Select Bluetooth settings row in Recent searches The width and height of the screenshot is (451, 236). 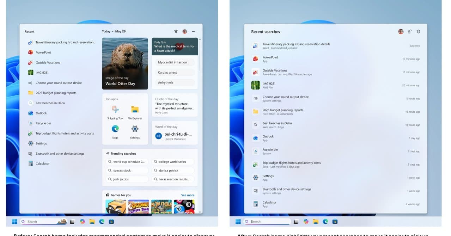tap(336, 191)
